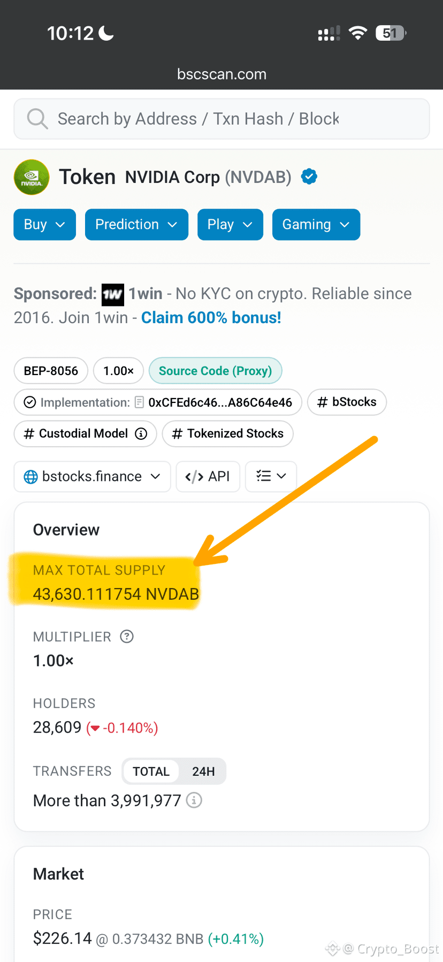Viewport: 443px width, 962px height.
Task: Switch transfers view to 24H
Action: click(x=203, y=772)
